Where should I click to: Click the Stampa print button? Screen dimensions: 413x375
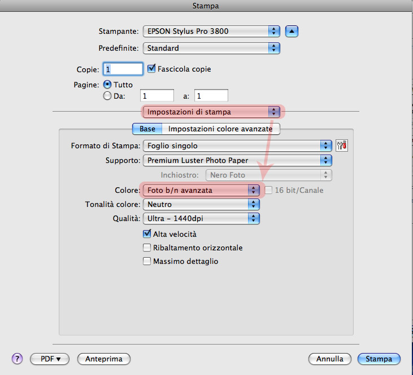tap(379, 359)
